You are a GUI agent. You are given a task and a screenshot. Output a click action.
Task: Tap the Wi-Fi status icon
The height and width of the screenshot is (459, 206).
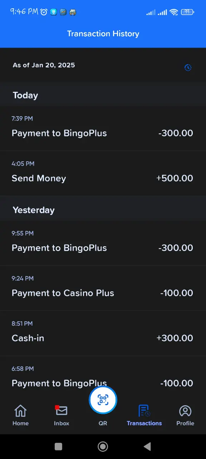point(174,12)
